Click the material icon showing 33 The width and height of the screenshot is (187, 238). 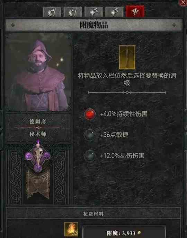(x=71, y=229)
